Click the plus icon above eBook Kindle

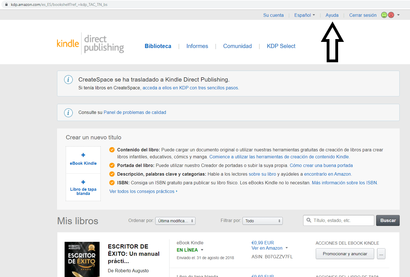83,155
